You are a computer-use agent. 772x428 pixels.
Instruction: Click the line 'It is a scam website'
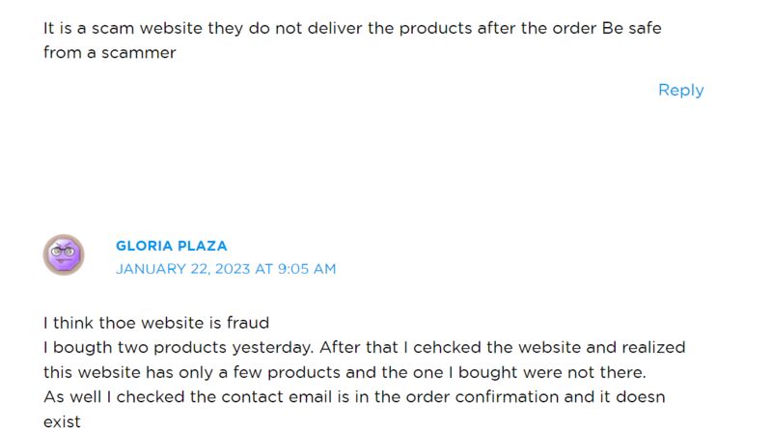click(352, 28)
